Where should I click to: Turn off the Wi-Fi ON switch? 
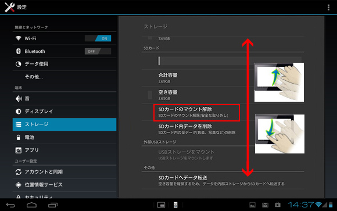(x=98, y=38)
